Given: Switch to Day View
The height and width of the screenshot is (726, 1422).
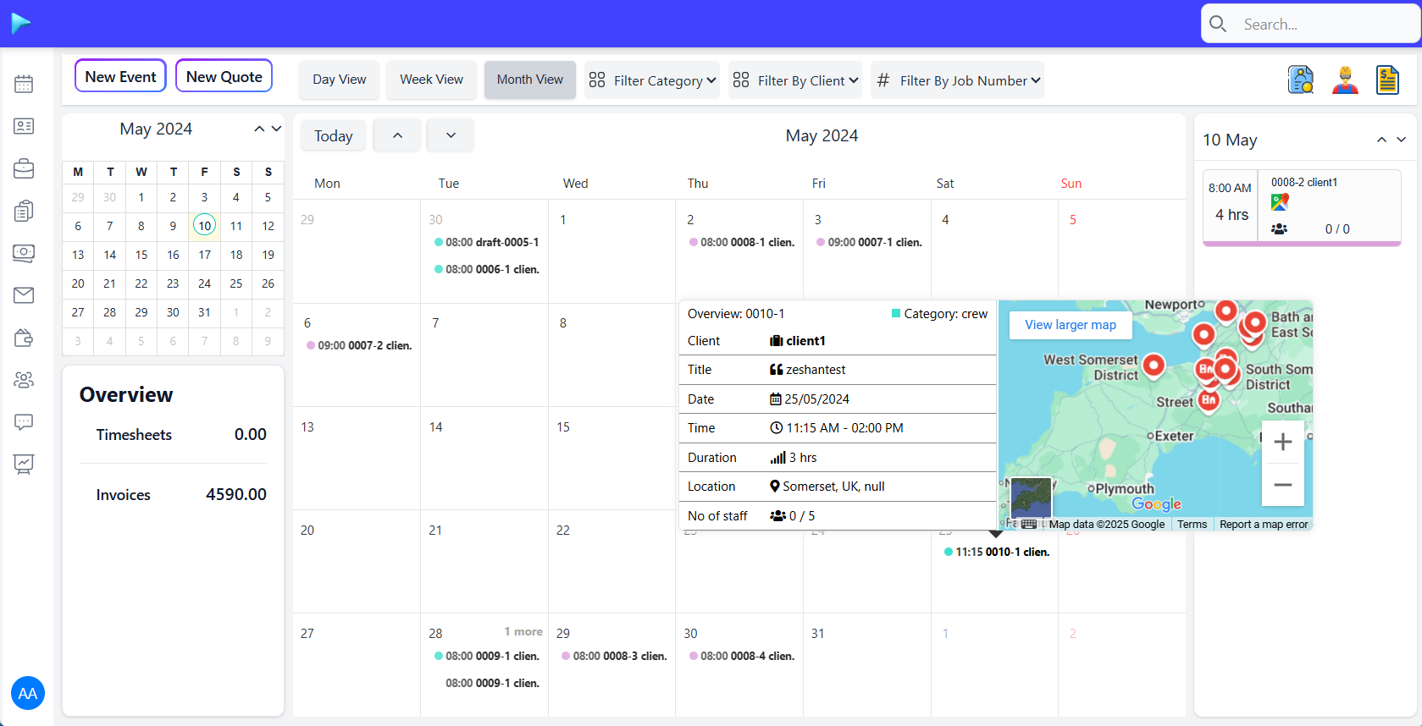Looking at the screenshot, I should (339, 80).
